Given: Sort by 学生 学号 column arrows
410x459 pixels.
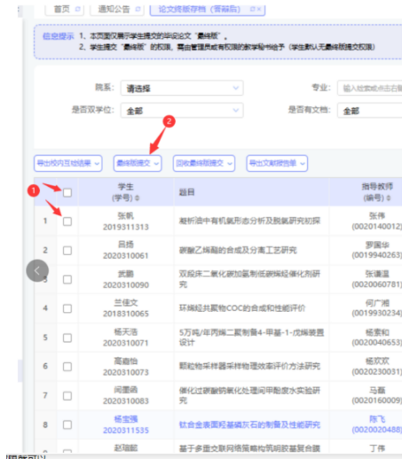Looking at the screenshot, I should [137, 198].
